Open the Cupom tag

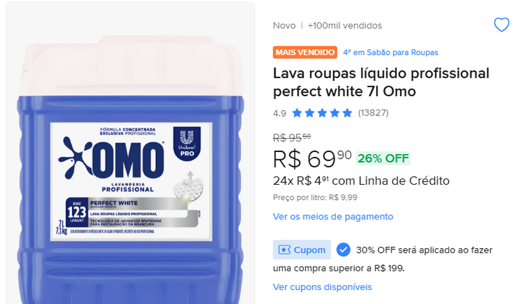click(x=302, y=249)
